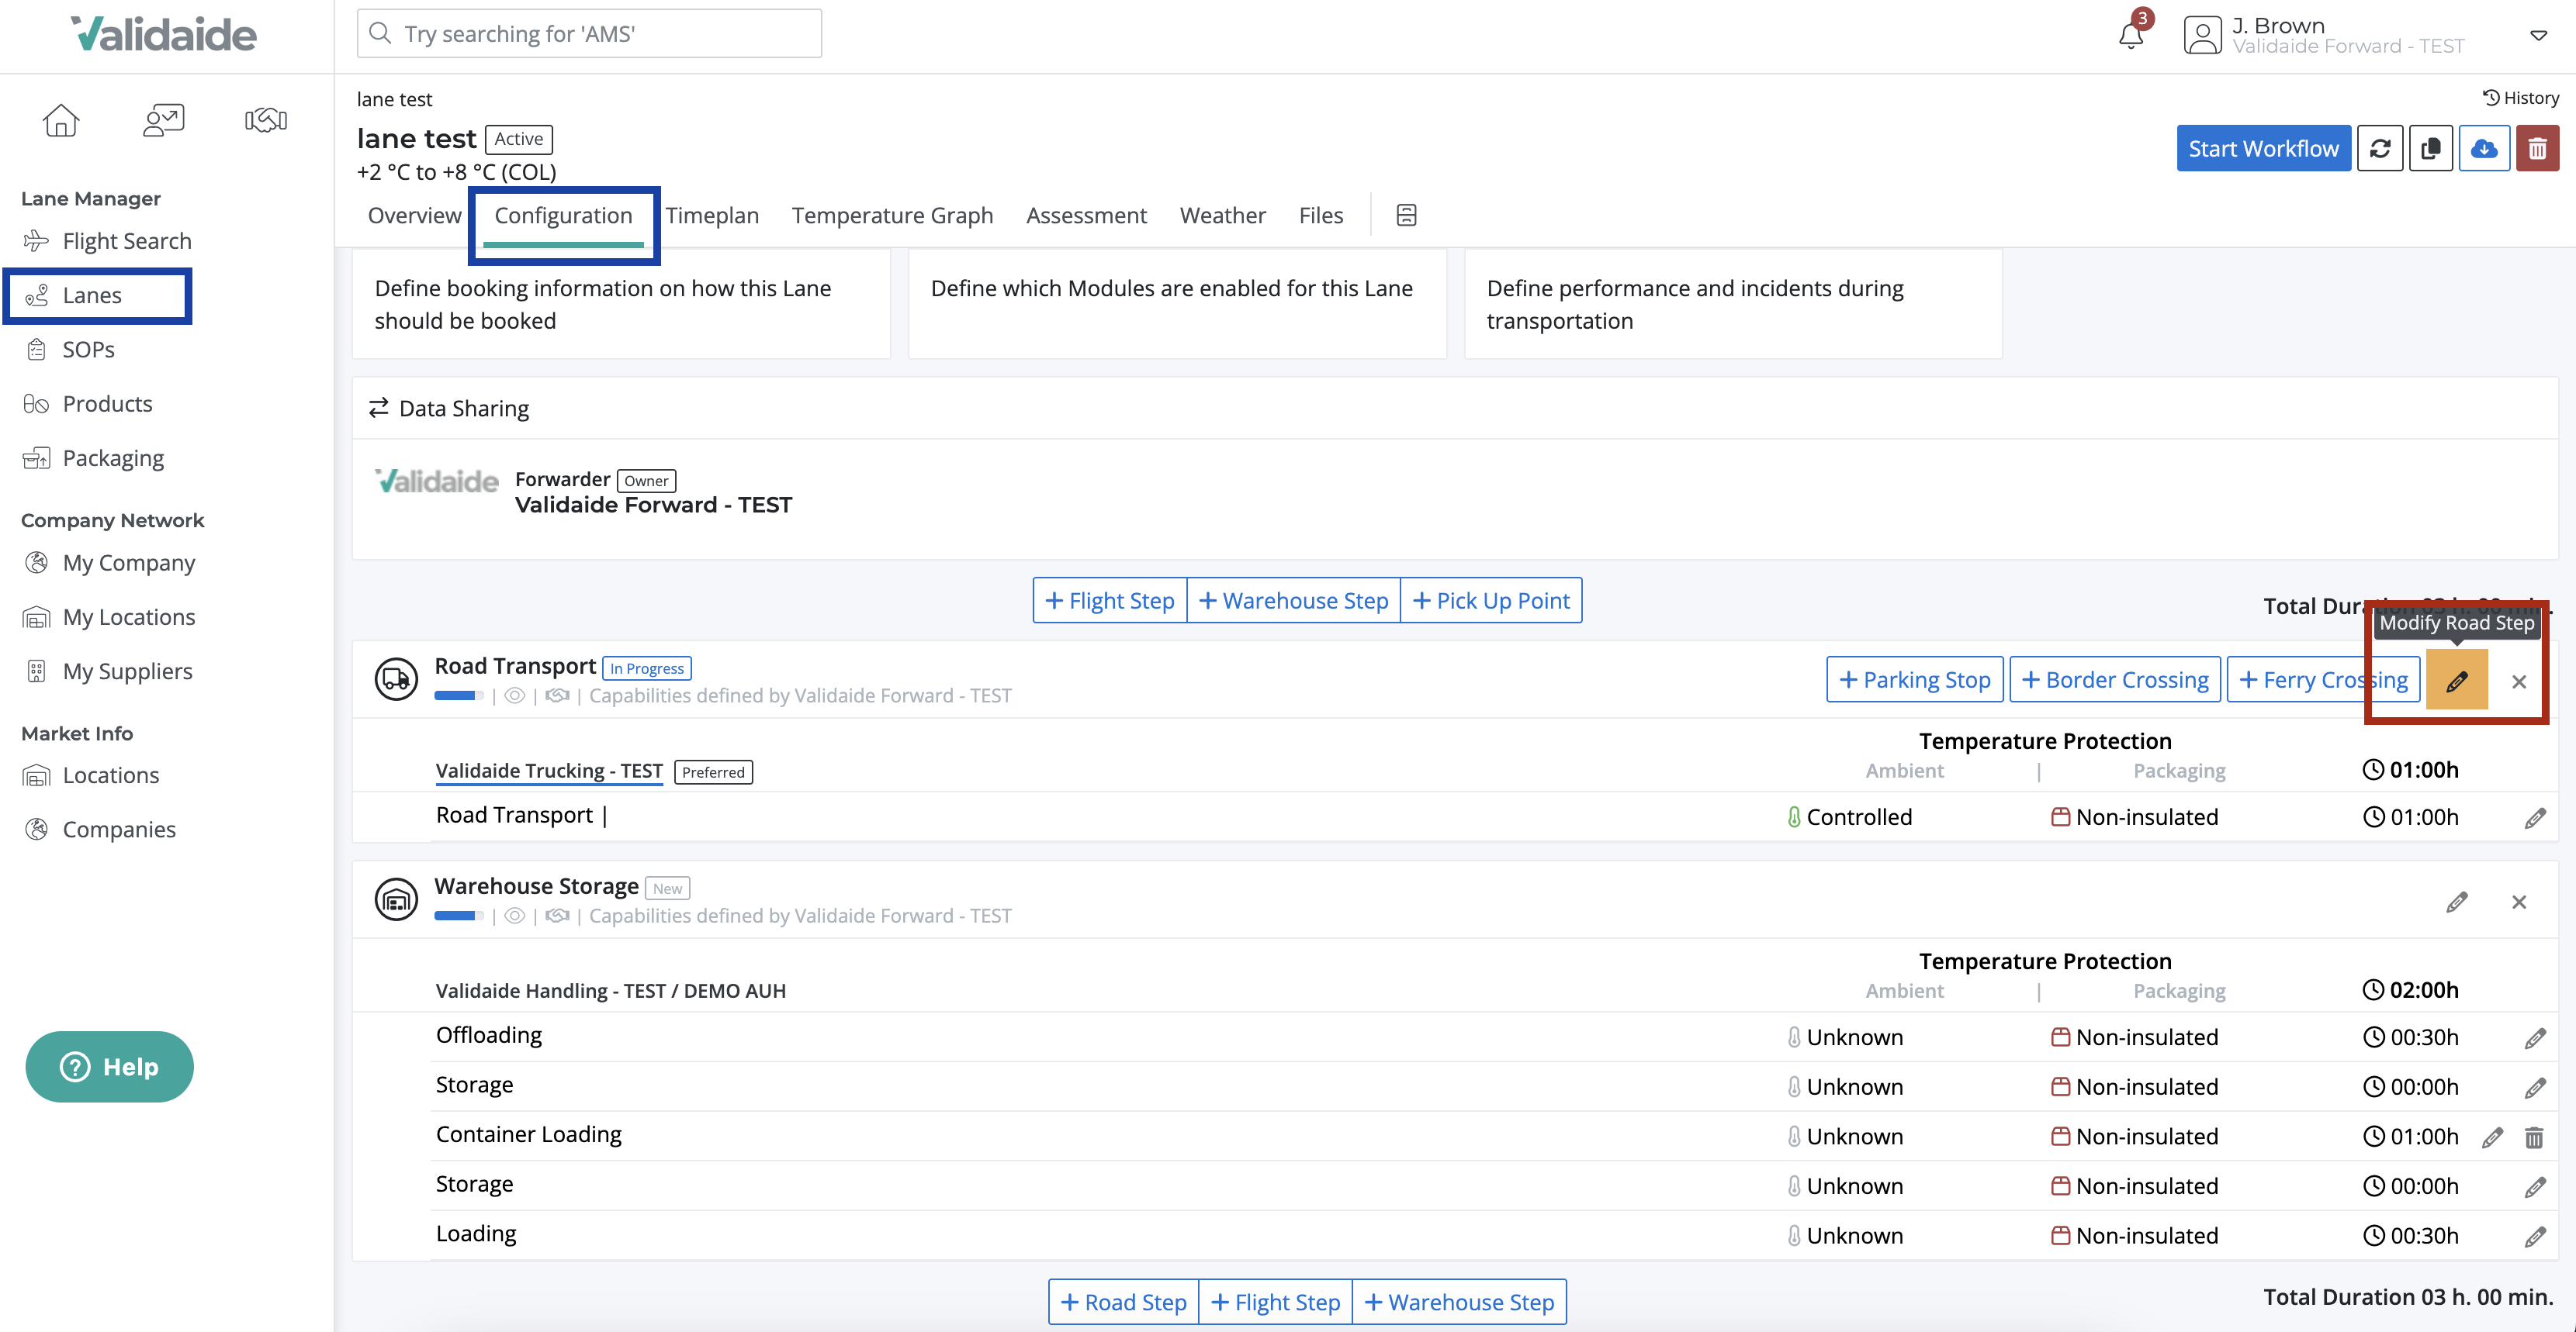This screenshot has width=2576, height=1332.
Task: Download lane via cloud icon
Action: [x=2484, y=149]
